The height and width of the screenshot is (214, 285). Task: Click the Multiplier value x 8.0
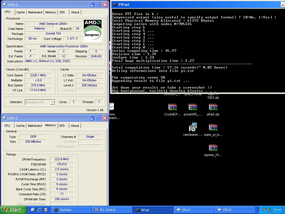click(x=38, y=80)
